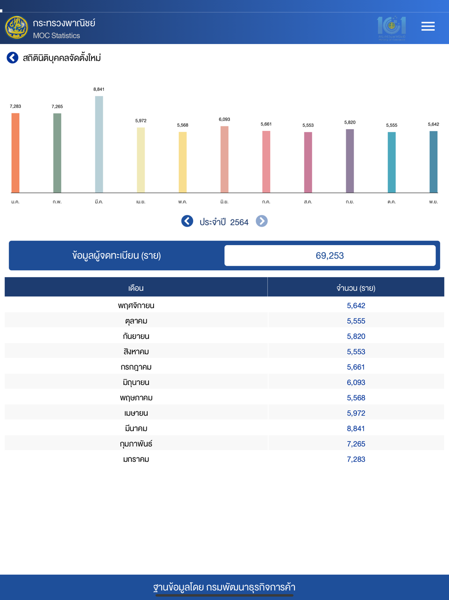Click the กระทรวงพาณิชย์ header title
Viewport: 449px width, 600px height.
[64, 23]
